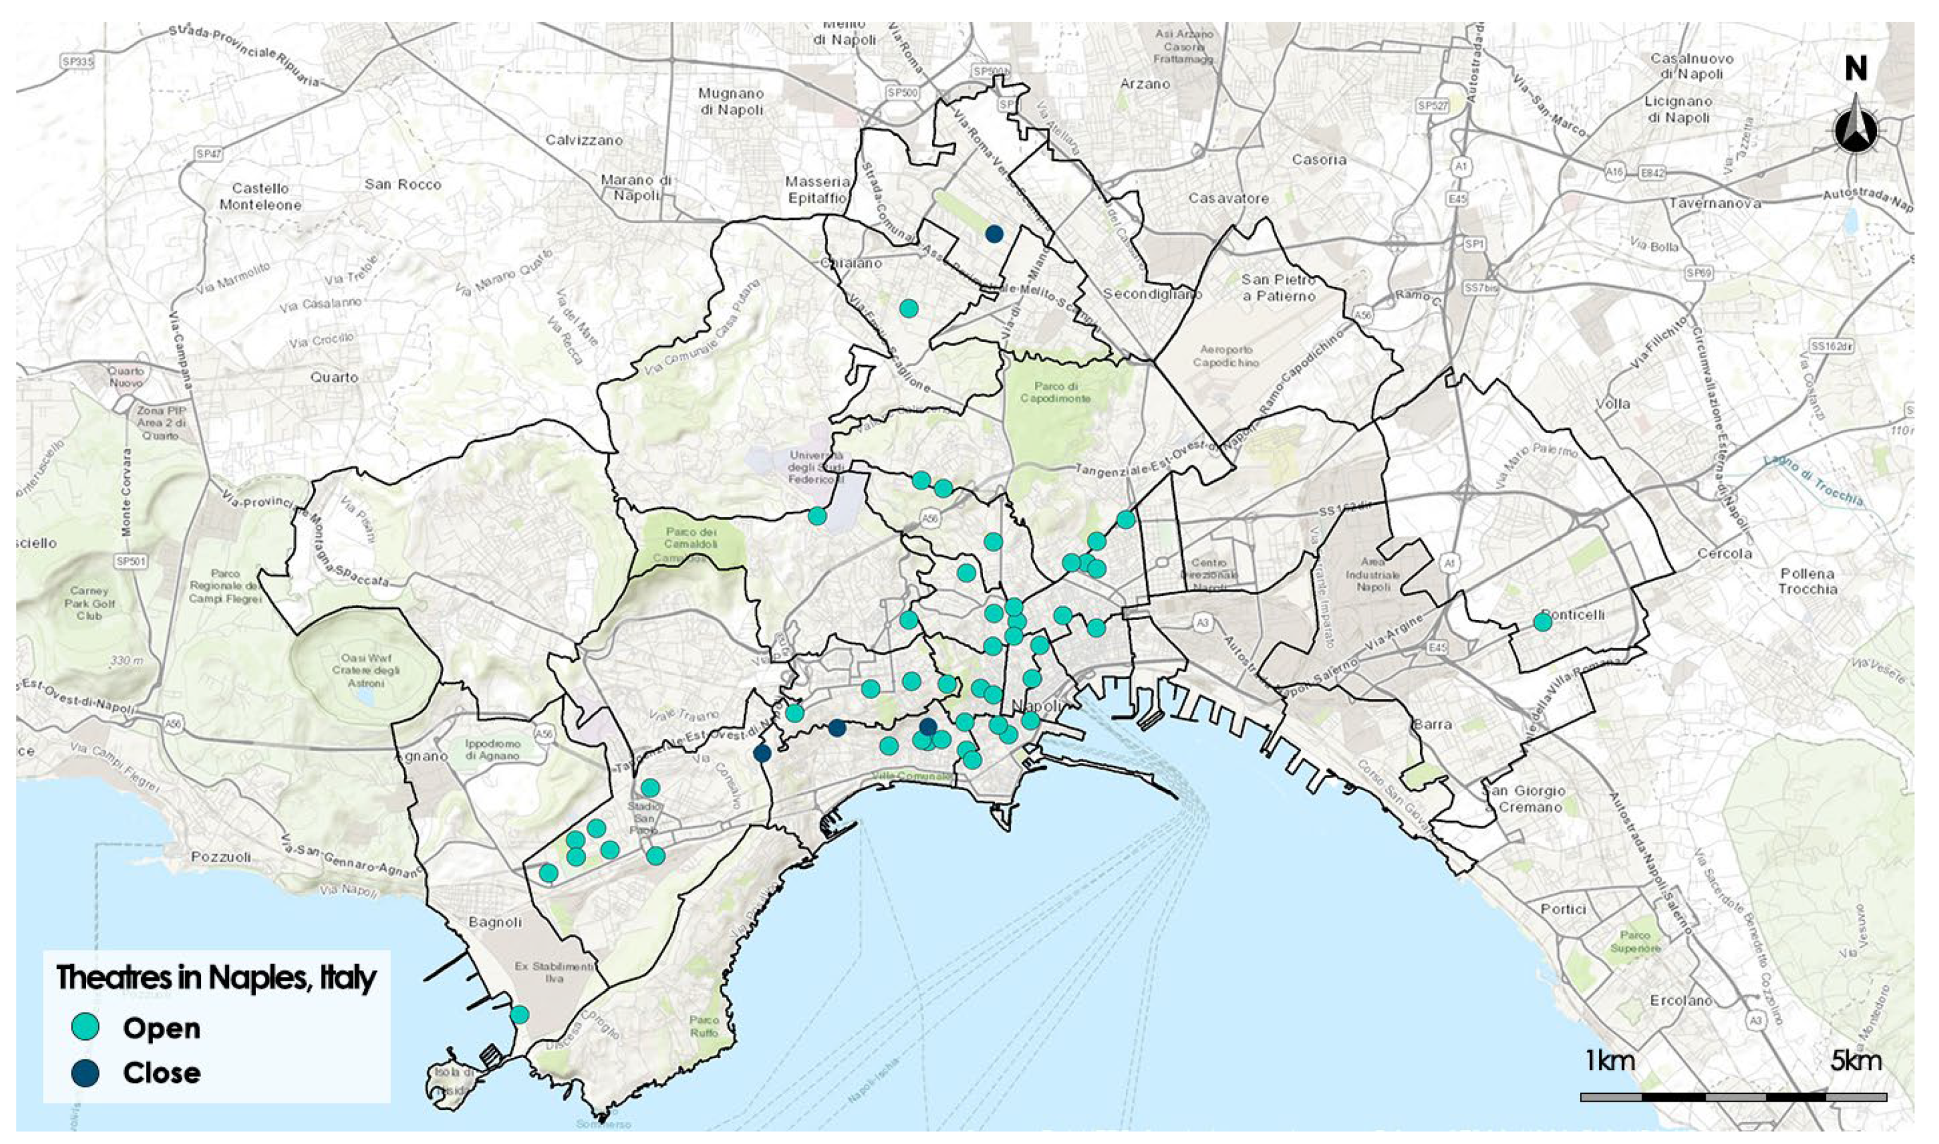Select the open theatre marker below Chiaiano label
Screen dimensions: 1939x1144
coord(909,309)
